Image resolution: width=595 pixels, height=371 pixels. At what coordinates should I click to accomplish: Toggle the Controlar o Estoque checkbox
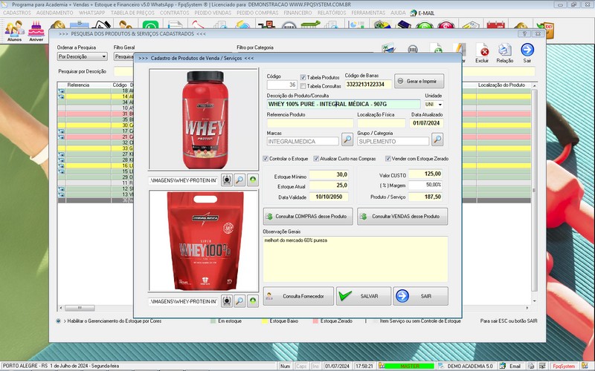(266, 159)
